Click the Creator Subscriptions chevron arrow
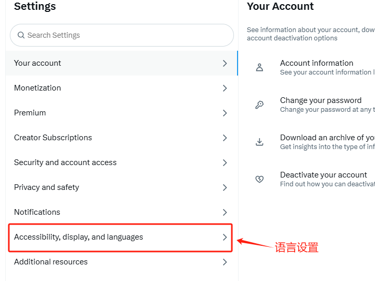Viewport: 375px width, 281px height. (x=225, y=138)
